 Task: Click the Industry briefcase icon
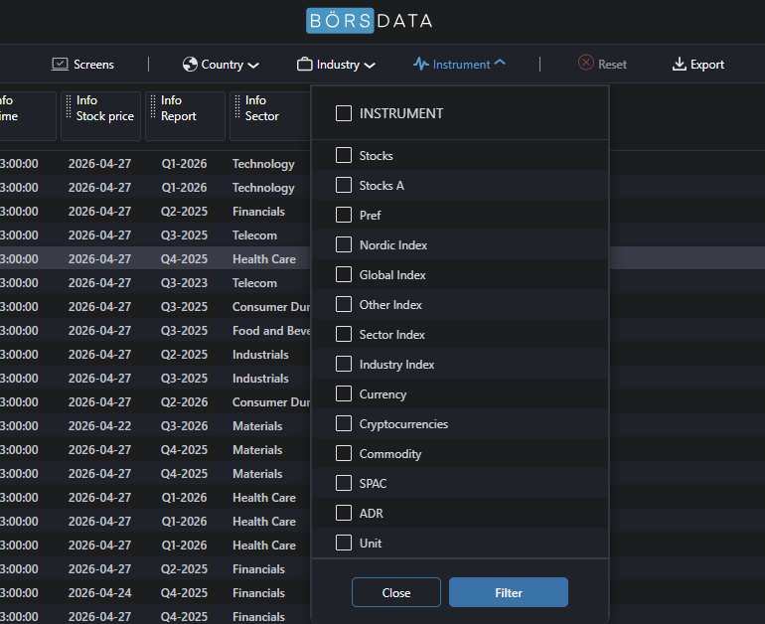(x=305, y=65)
